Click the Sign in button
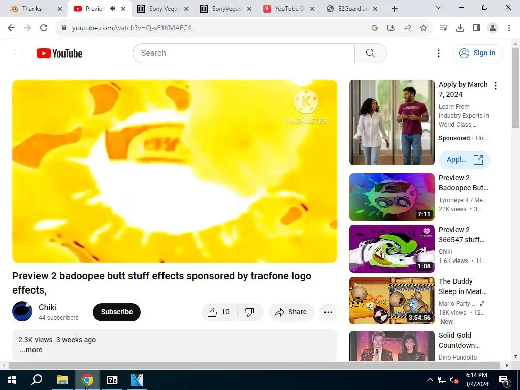 click(x=477, y=53)
